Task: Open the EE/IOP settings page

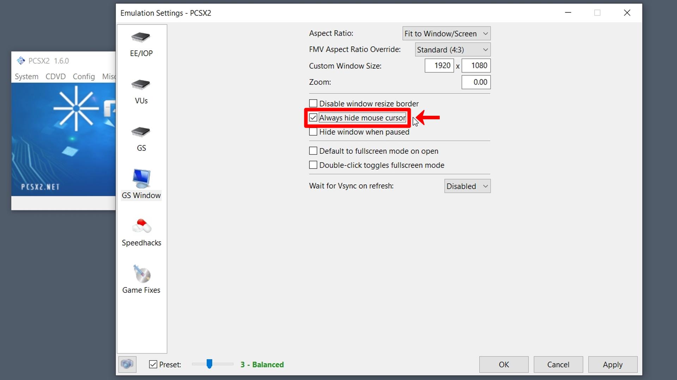Action: [141, 45]
